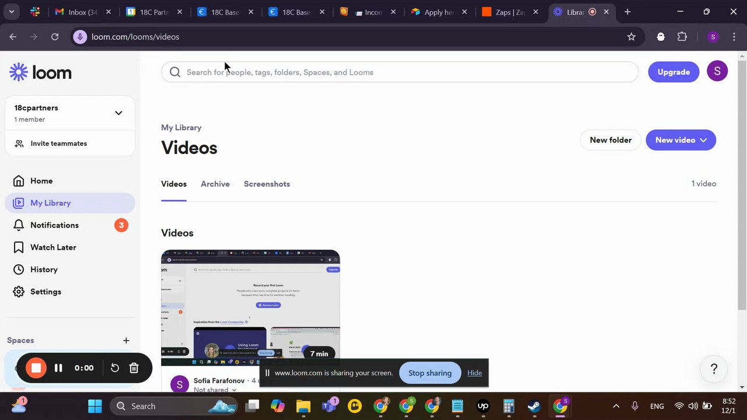Open the Chrome profile S avatar

pos(713,37)
